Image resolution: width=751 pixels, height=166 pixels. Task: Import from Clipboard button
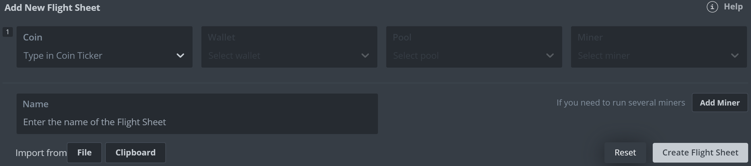click(135, 153)
